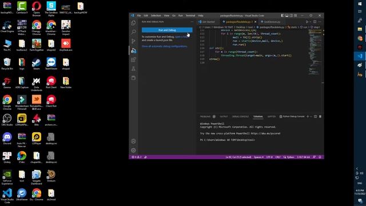Click the Visual Studio Code taskbar icon

coord(360,56)
